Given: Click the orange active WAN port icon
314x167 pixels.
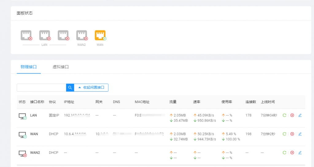Looking at the screenshot, I should [100, 35].
